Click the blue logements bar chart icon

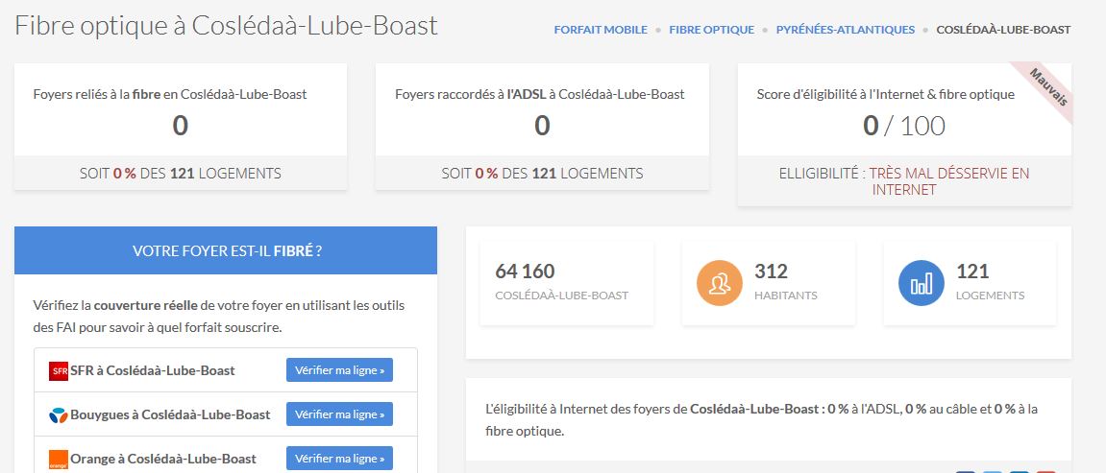(922, 283)
